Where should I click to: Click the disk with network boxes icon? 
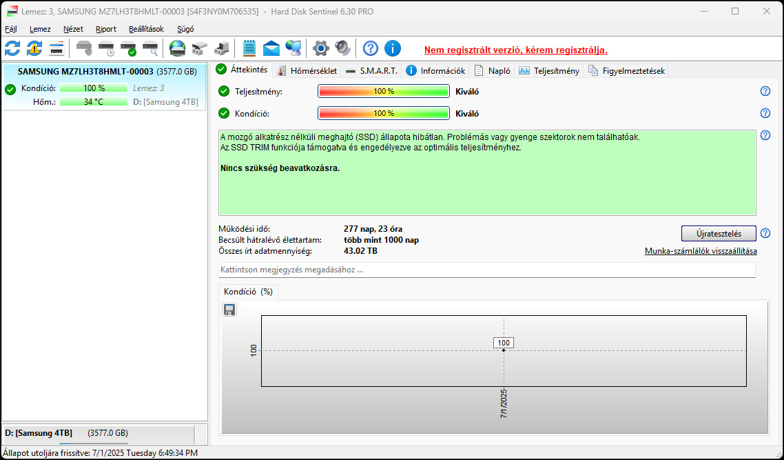point(200,48)
